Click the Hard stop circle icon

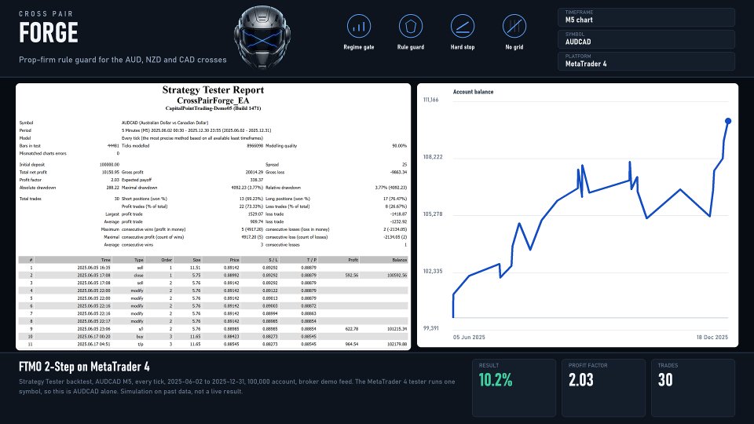(x=463, y=26)
